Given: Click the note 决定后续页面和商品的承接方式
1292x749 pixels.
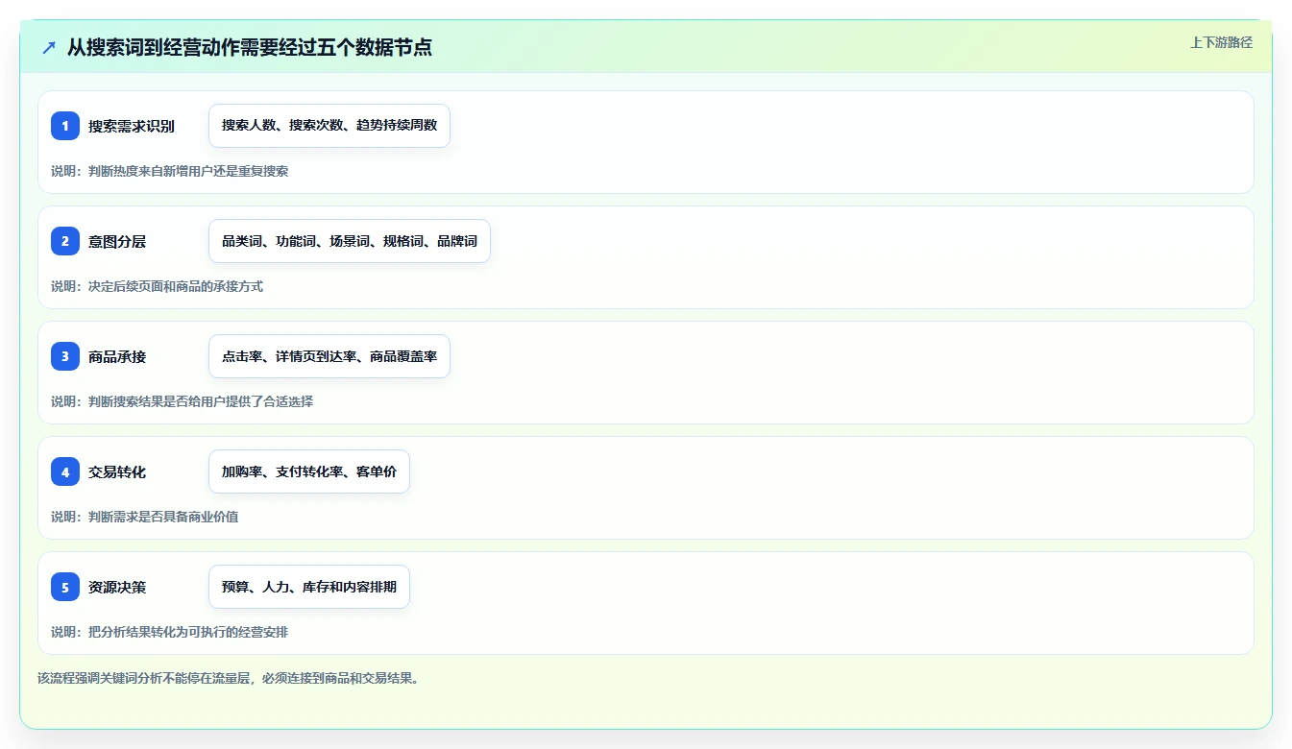Looking at the screenshot, I should 176,286.
